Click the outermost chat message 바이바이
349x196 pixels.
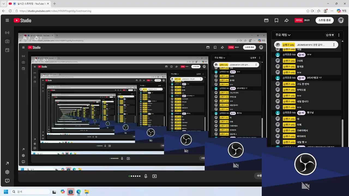coord(301,136)
